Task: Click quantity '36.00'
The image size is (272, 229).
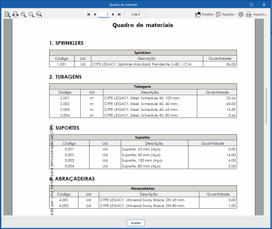Action: click(231, 64)
